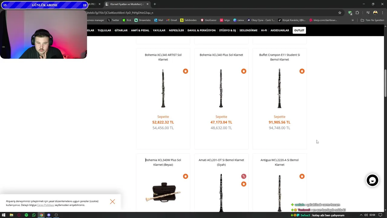
Task: Click the discount percent badge on Amati ACL201-OT
Action: click(x=244, y=176)
